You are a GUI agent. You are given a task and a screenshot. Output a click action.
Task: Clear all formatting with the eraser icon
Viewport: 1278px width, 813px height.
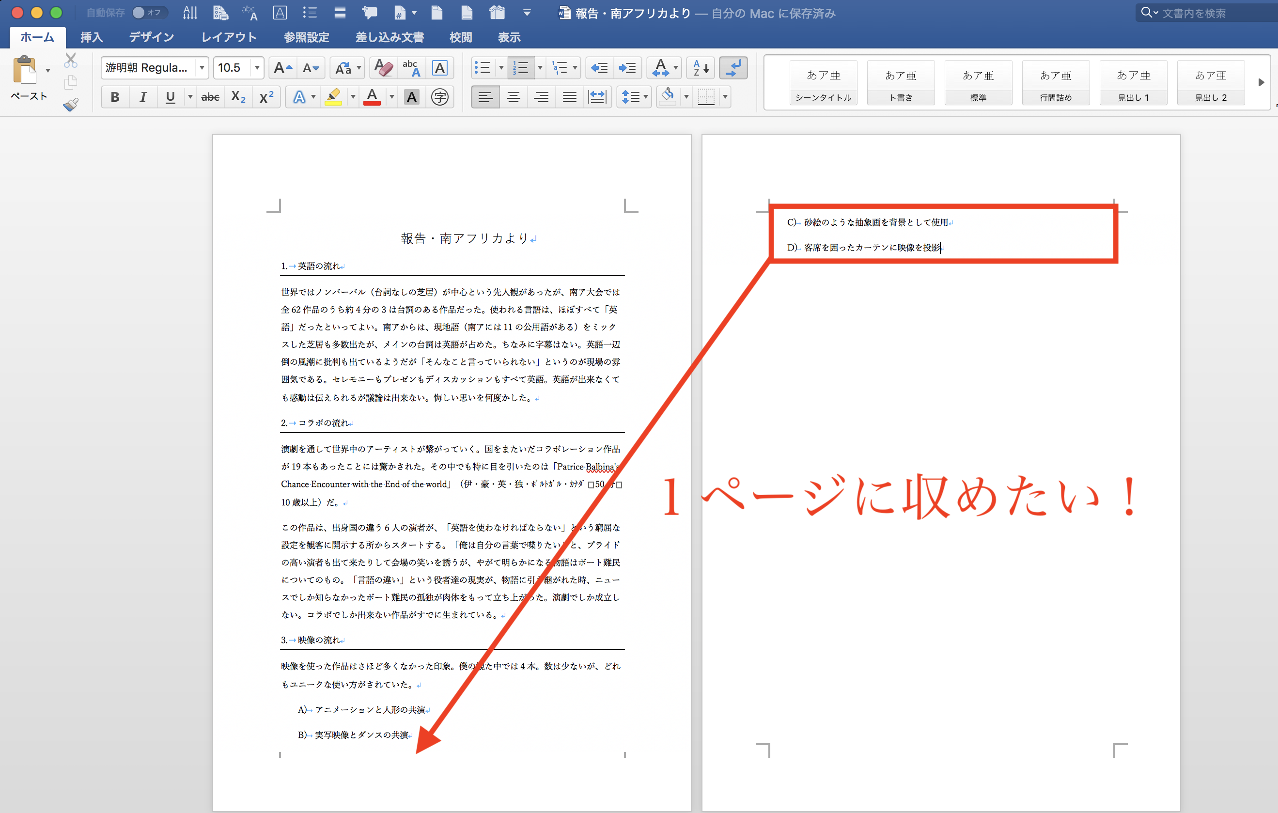[384, 68]
